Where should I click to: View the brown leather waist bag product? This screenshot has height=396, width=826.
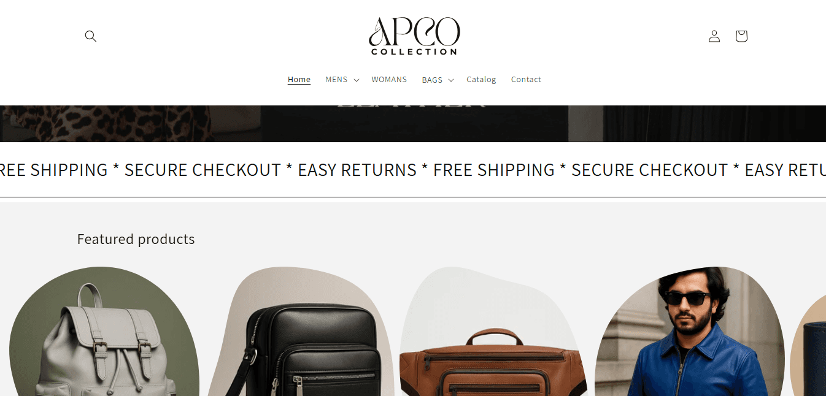tap(493, 332)
